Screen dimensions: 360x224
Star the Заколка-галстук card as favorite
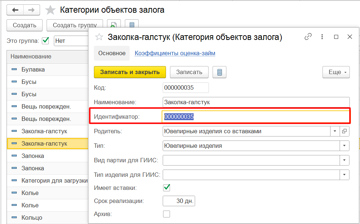click(x=99, y=37)
